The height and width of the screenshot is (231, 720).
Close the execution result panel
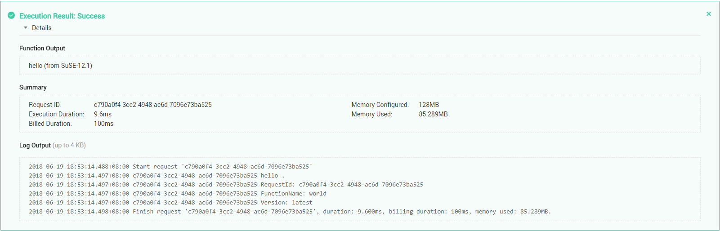pos(709,14)
